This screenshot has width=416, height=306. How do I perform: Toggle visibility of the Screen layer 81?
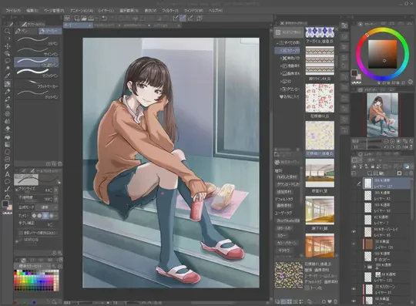coord(354,289)
